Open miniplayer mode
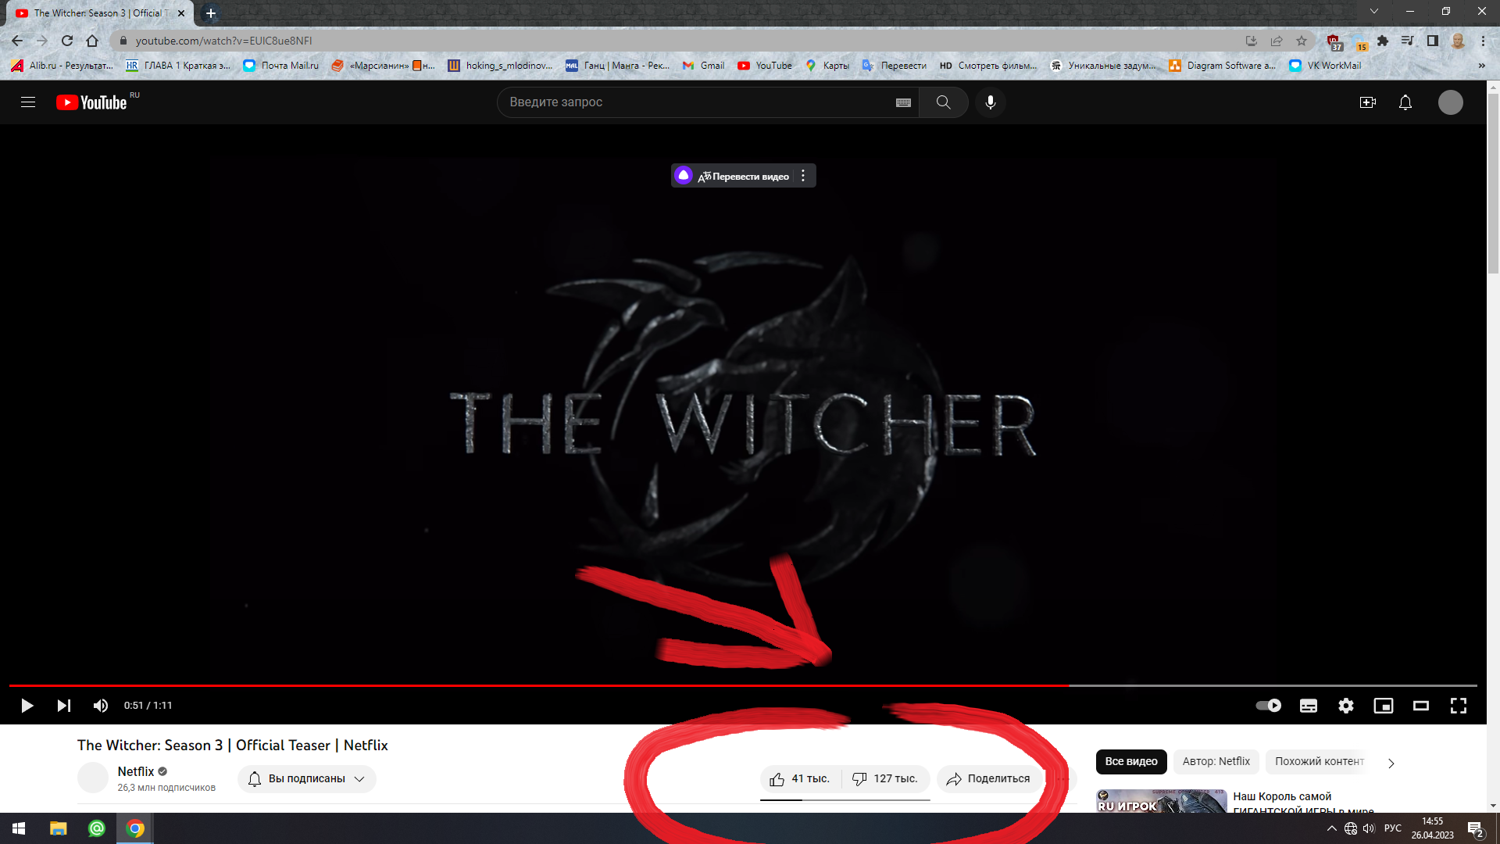 click(1383, 706)
